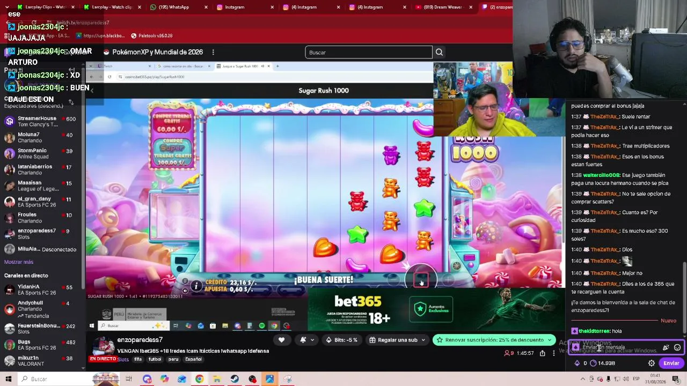The height and width of the screenshot is (386, 687).
Task: Switch to Dream Weaver YouTube tab
Action: click(443, 7)
